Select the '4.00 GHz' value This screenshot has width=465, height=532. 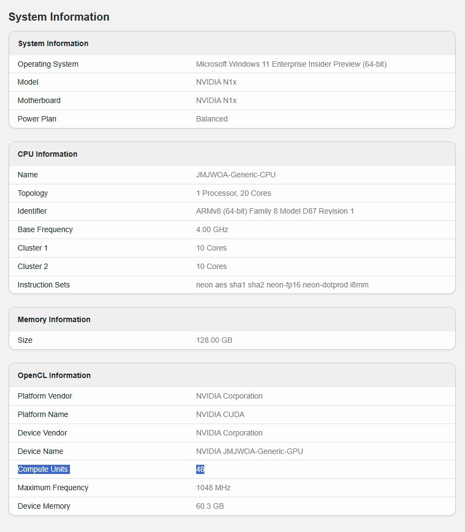point(212,230)
